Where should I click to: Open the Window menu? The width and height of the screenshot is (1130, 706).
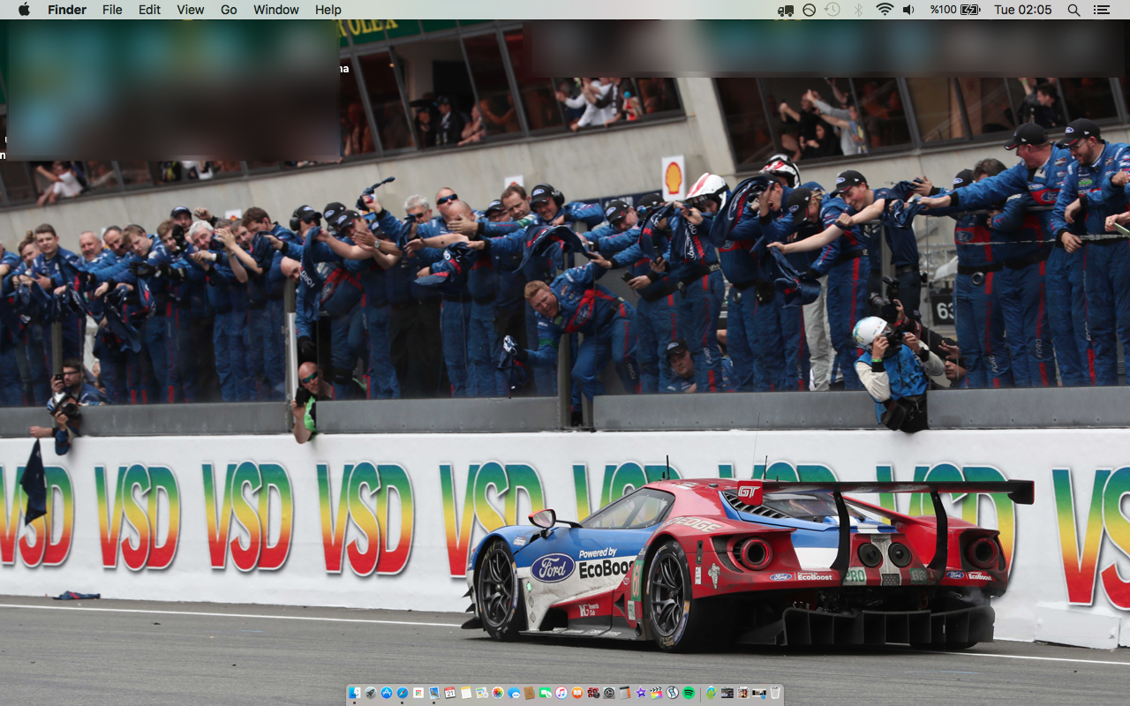tap(276, 10)
